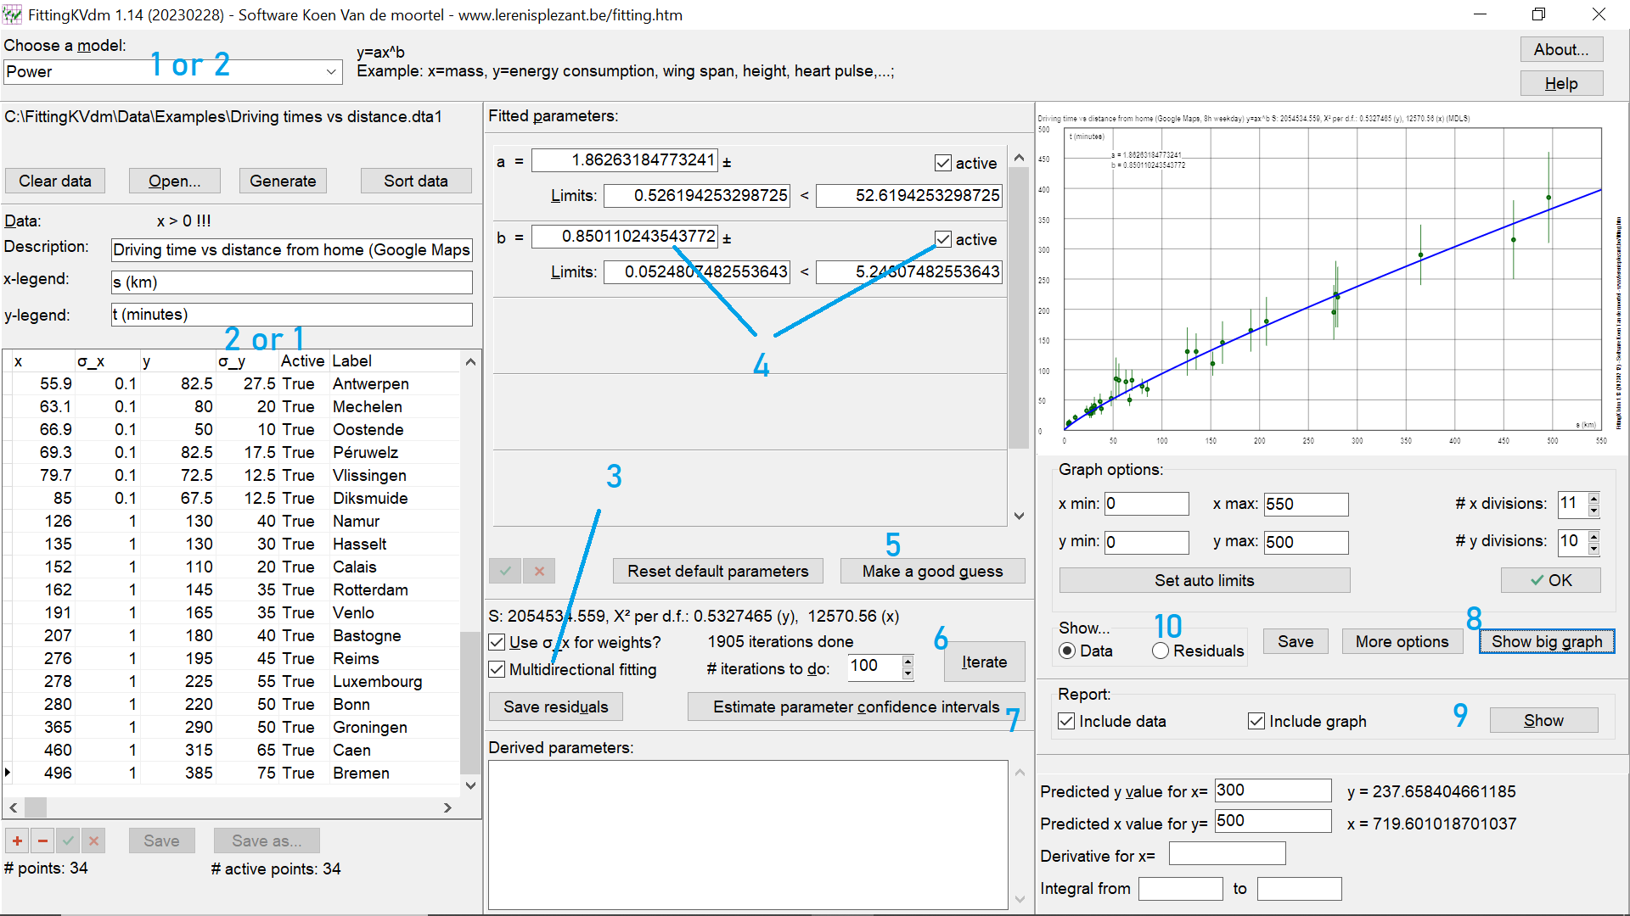Decrease number of x divisions
1630x916 pixels.
coord(1593,511)
